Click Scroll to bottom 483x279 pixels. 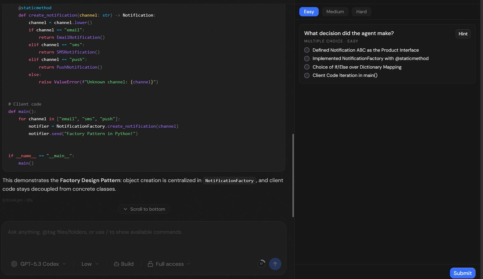point(144,209)
